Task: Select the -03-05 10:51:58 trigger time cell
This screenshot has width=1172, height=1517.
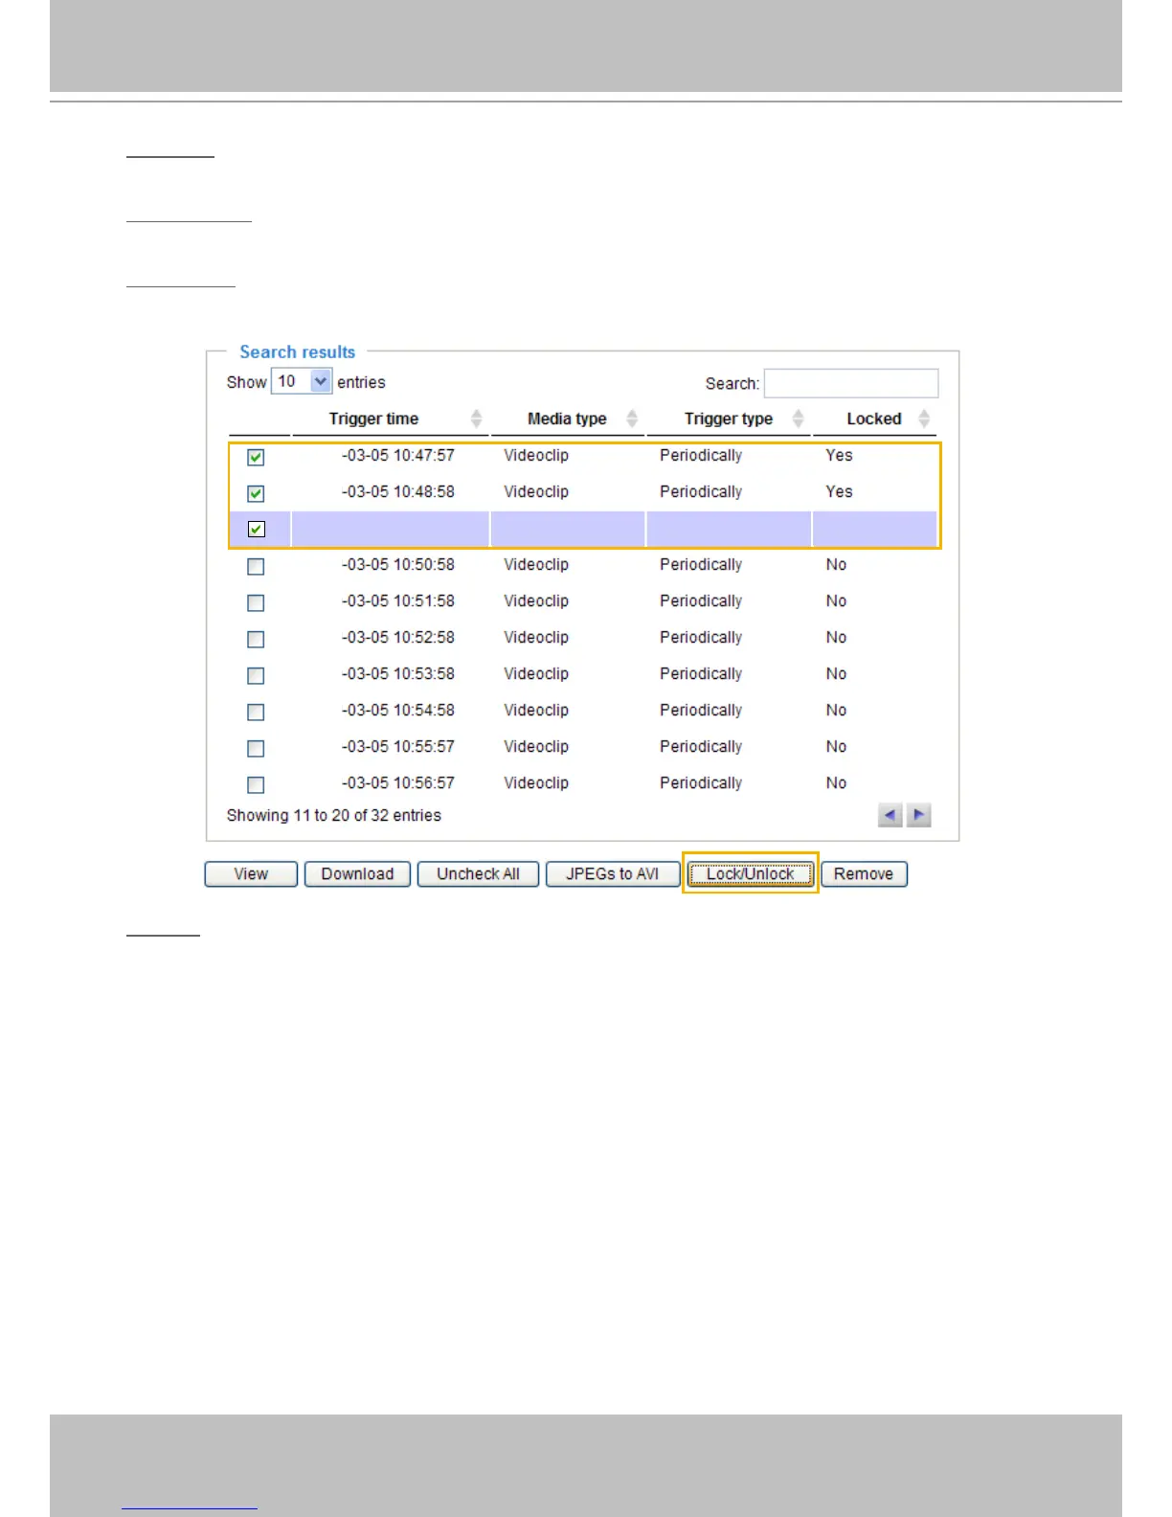Action: coord(398,600)
